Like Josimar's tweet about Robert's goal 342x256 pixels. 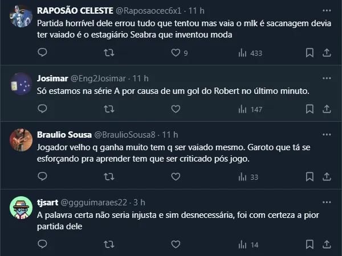point(177,109)
